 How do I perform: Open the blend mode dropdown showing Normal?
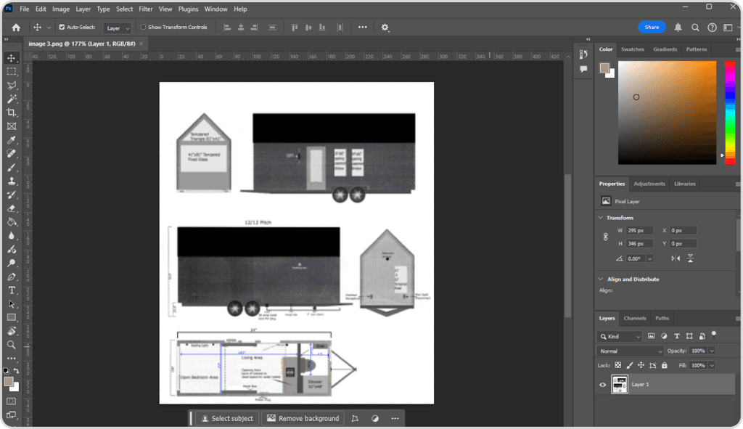pyautogui.click(x=629, y=351)
